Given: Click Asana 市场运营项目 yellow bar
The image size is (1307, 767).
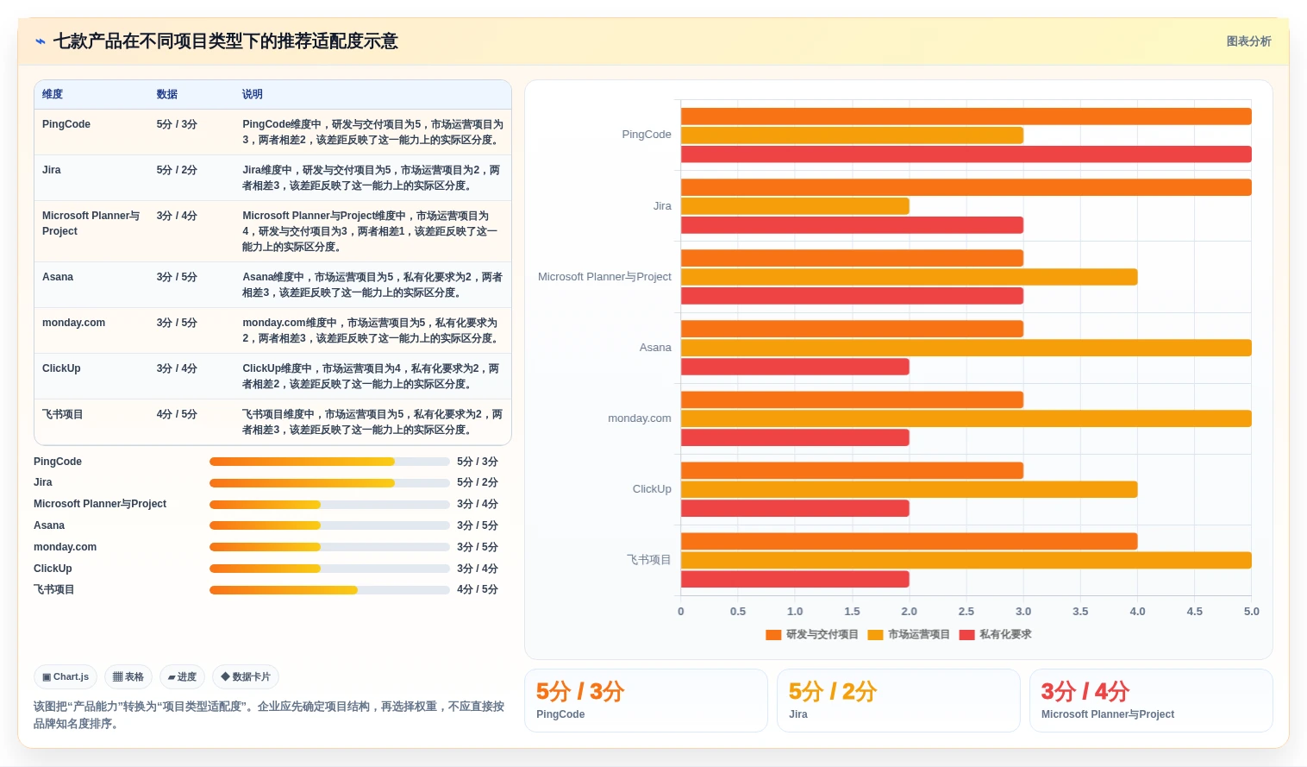Looking at the screenshot, I should point(966,348).
